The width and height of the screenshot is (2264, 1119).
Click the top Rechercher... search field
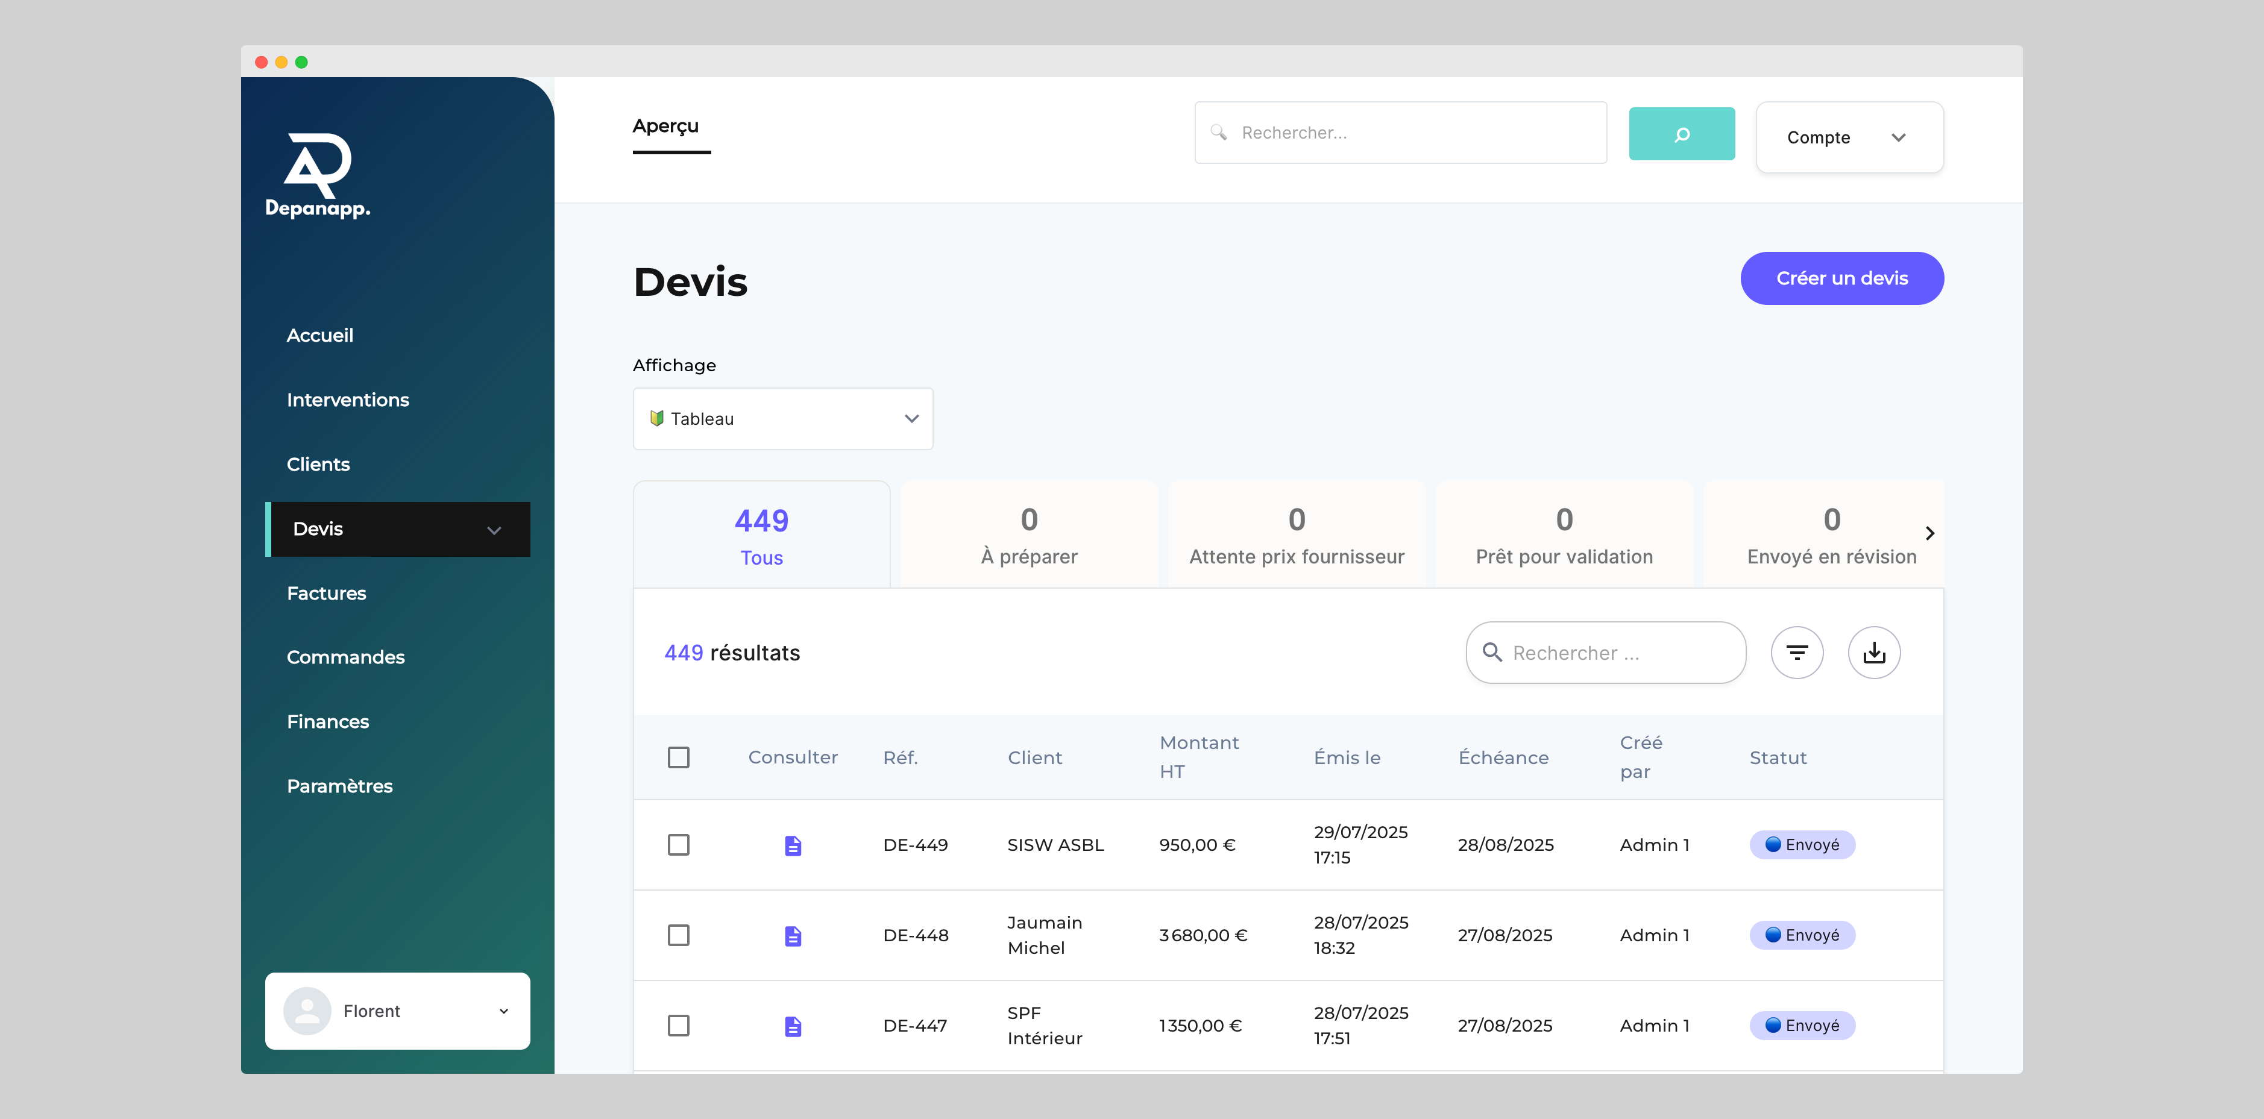[x=1400, y=133]
